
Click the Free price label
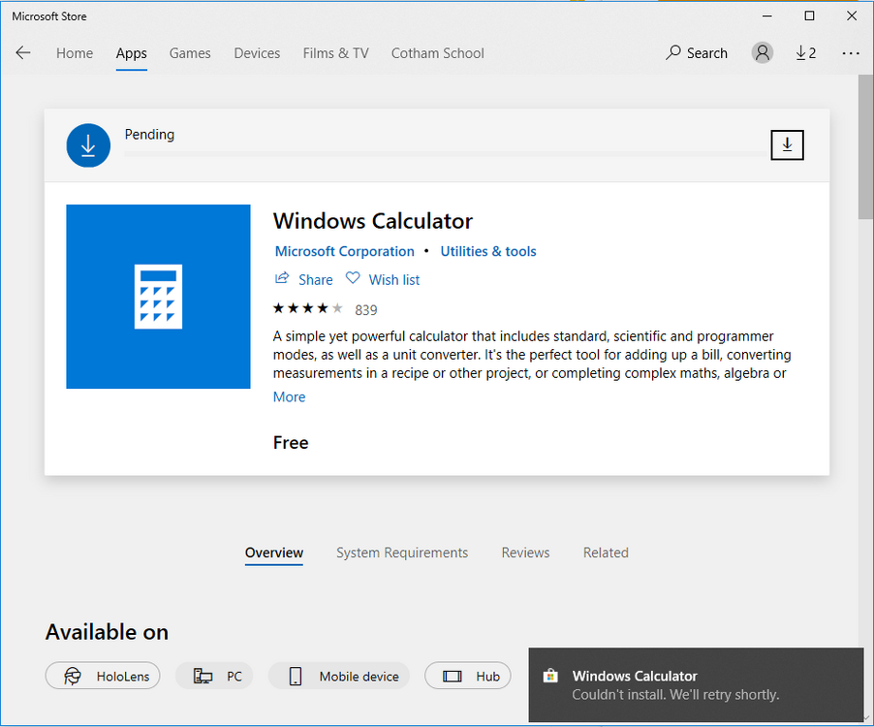click(x=291, y=443)
